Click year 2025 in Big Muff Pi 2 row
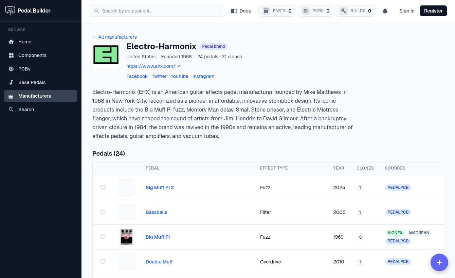Viewport: 455px width, 278px height. (x=339, y=187)
